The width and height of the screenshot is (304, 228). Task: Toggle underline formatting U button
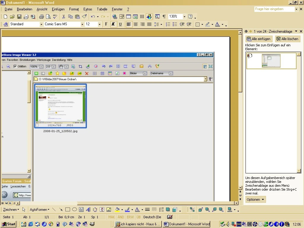[x=120, y=24]
